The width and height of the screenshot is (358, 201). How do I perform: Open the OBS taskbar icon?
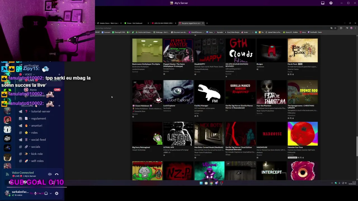click(221, 183)
